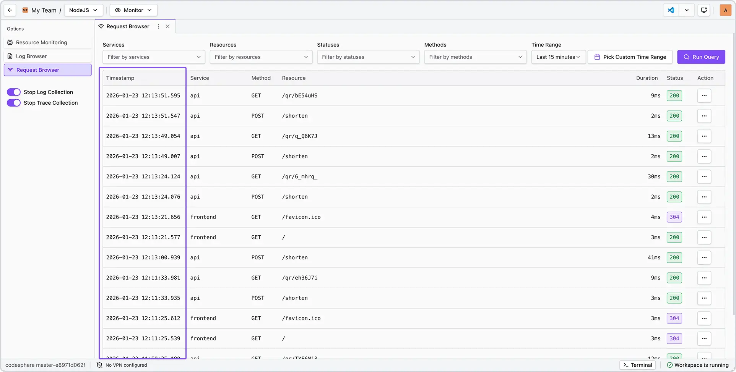This screenshot has width=736, height=372.
Task: Click the monitor display icon
Action: point(704,10)
